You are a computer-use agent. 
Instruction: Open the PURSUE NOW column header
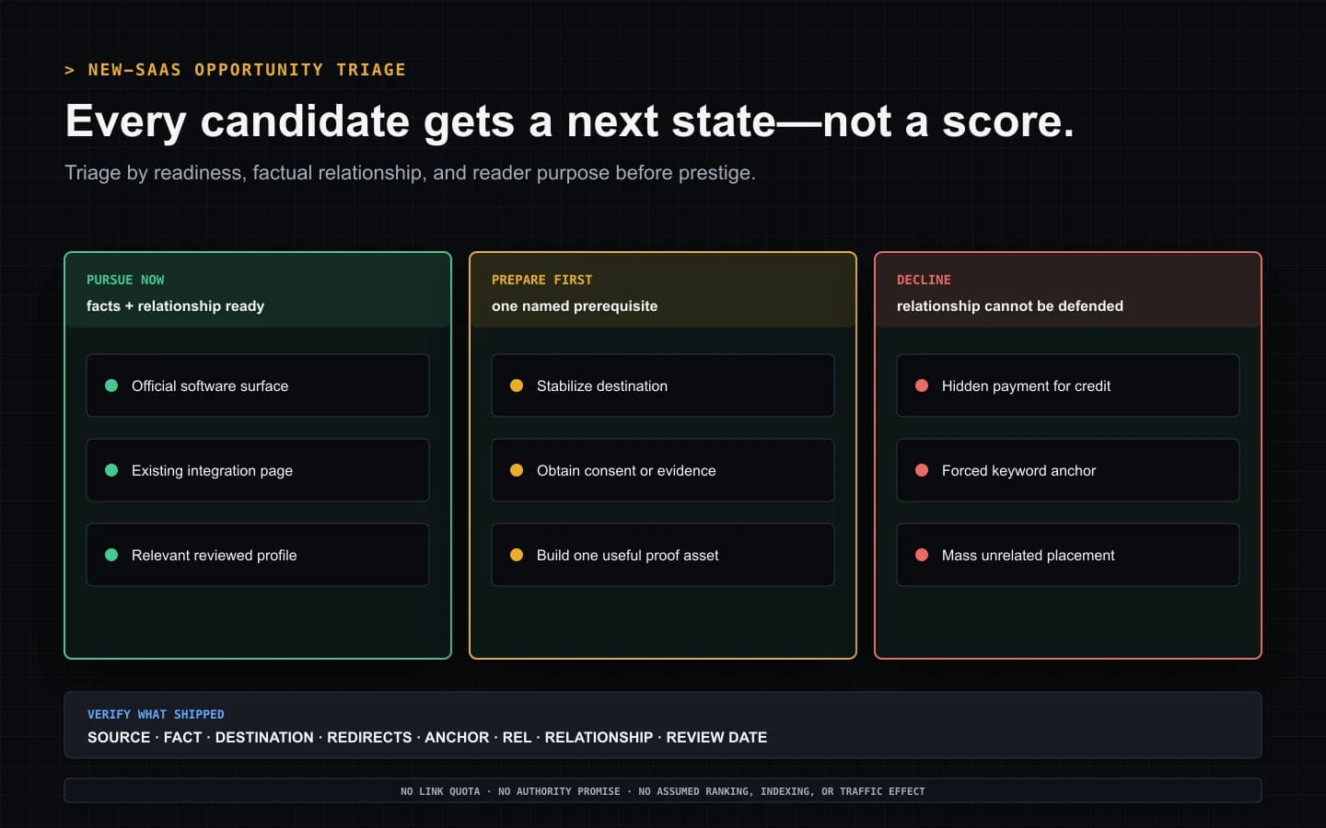pos(258,291)
